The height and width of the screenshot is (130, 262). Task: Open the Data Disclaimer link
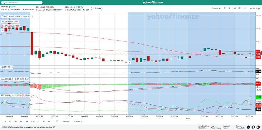[204, 126]
